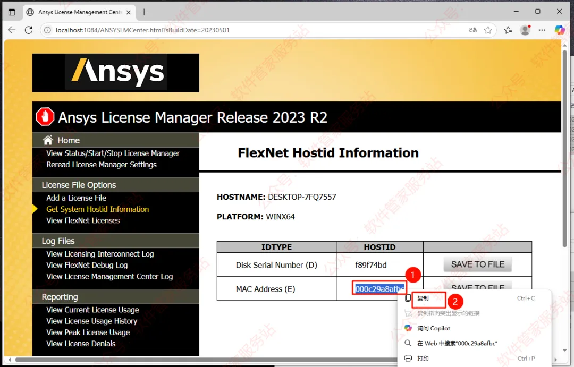The height and width of the screenshot is (367, 574).
Task: Click search magnifier icon in context menu
Action: [408, 343]
